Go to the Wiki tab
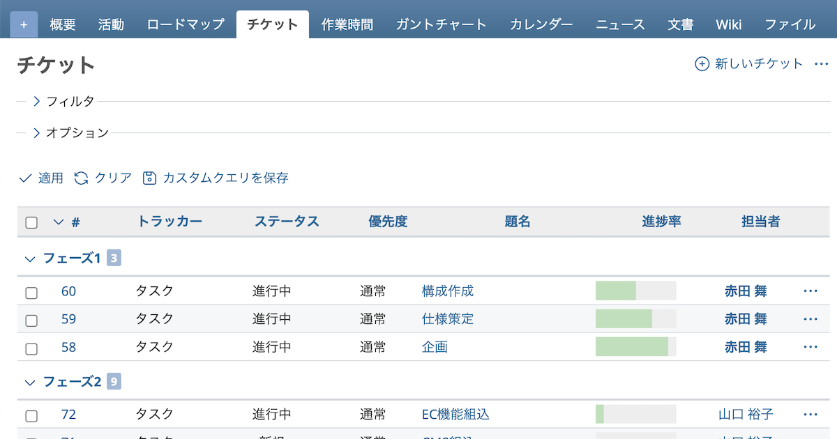This screenshot has height=439, width=837. pyautogui.click(x=728, y=24)
